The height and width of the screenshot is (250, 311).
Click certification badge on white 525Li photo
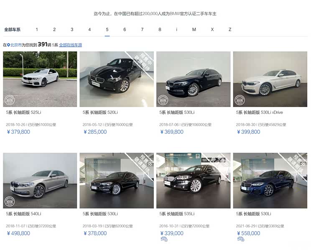9,100
